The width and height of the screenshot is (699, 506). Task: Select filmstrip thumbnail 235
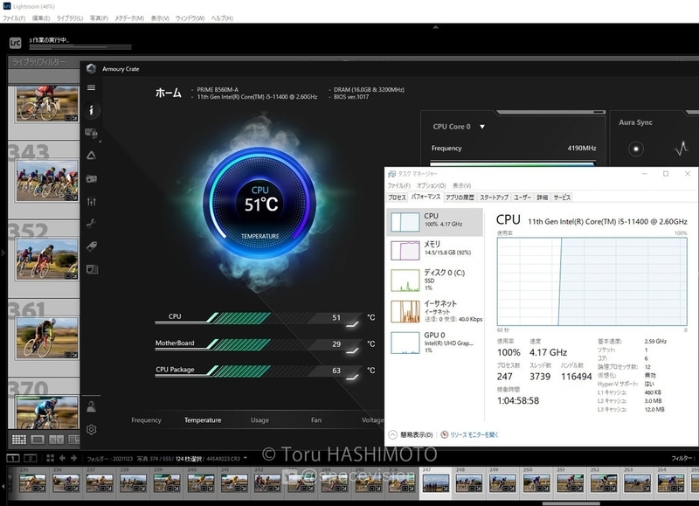click(32, 483)
